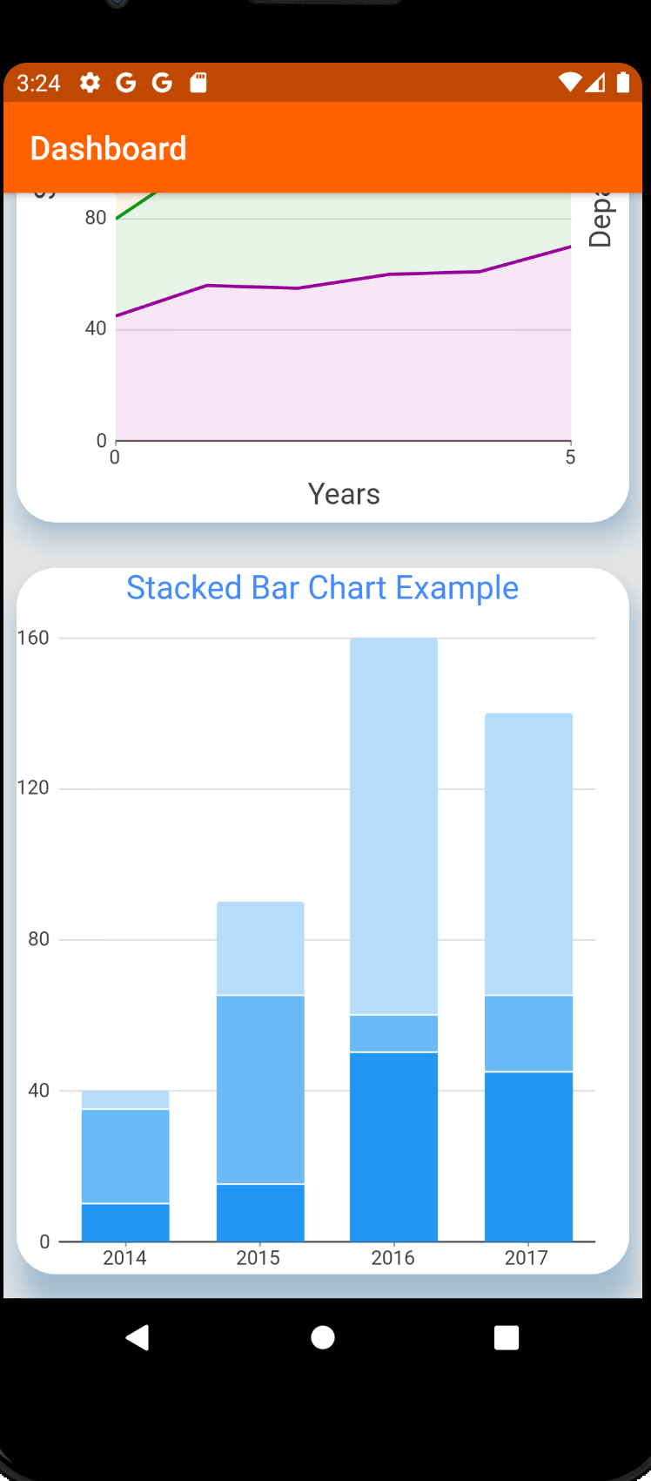Screen dimensions: 651x1481
Task: Open the second Google app icon in status bar
Action: (x=162, y=83)
